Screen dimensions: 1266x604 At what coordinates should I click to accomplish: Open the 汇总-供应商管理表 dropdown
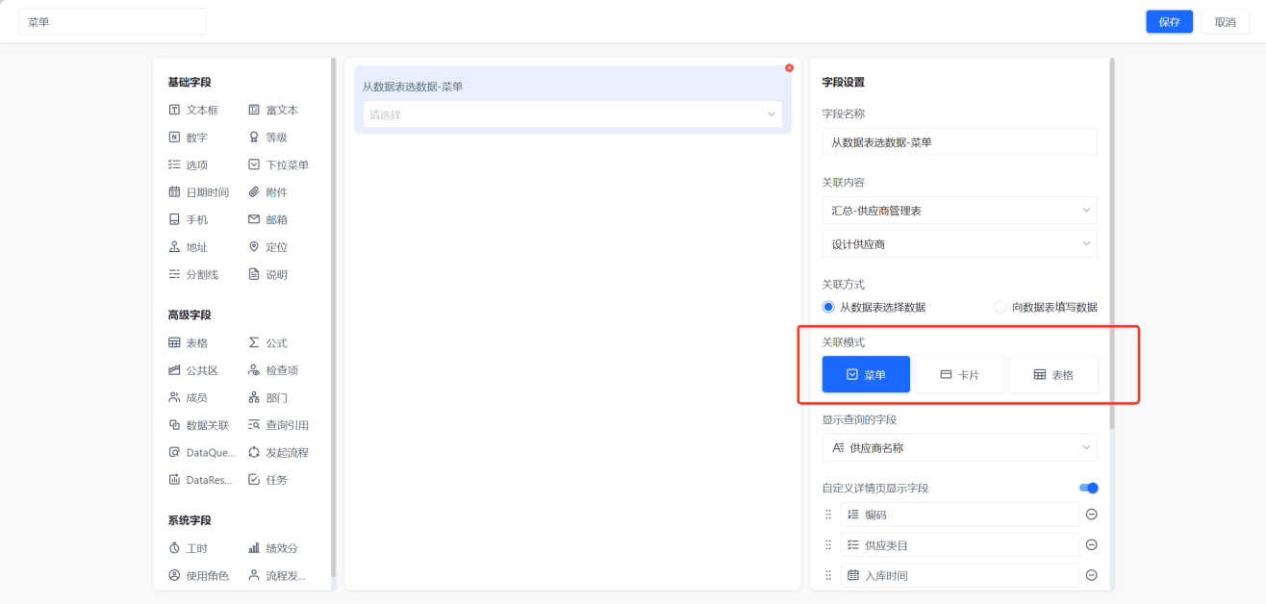(x=959, y=210)
